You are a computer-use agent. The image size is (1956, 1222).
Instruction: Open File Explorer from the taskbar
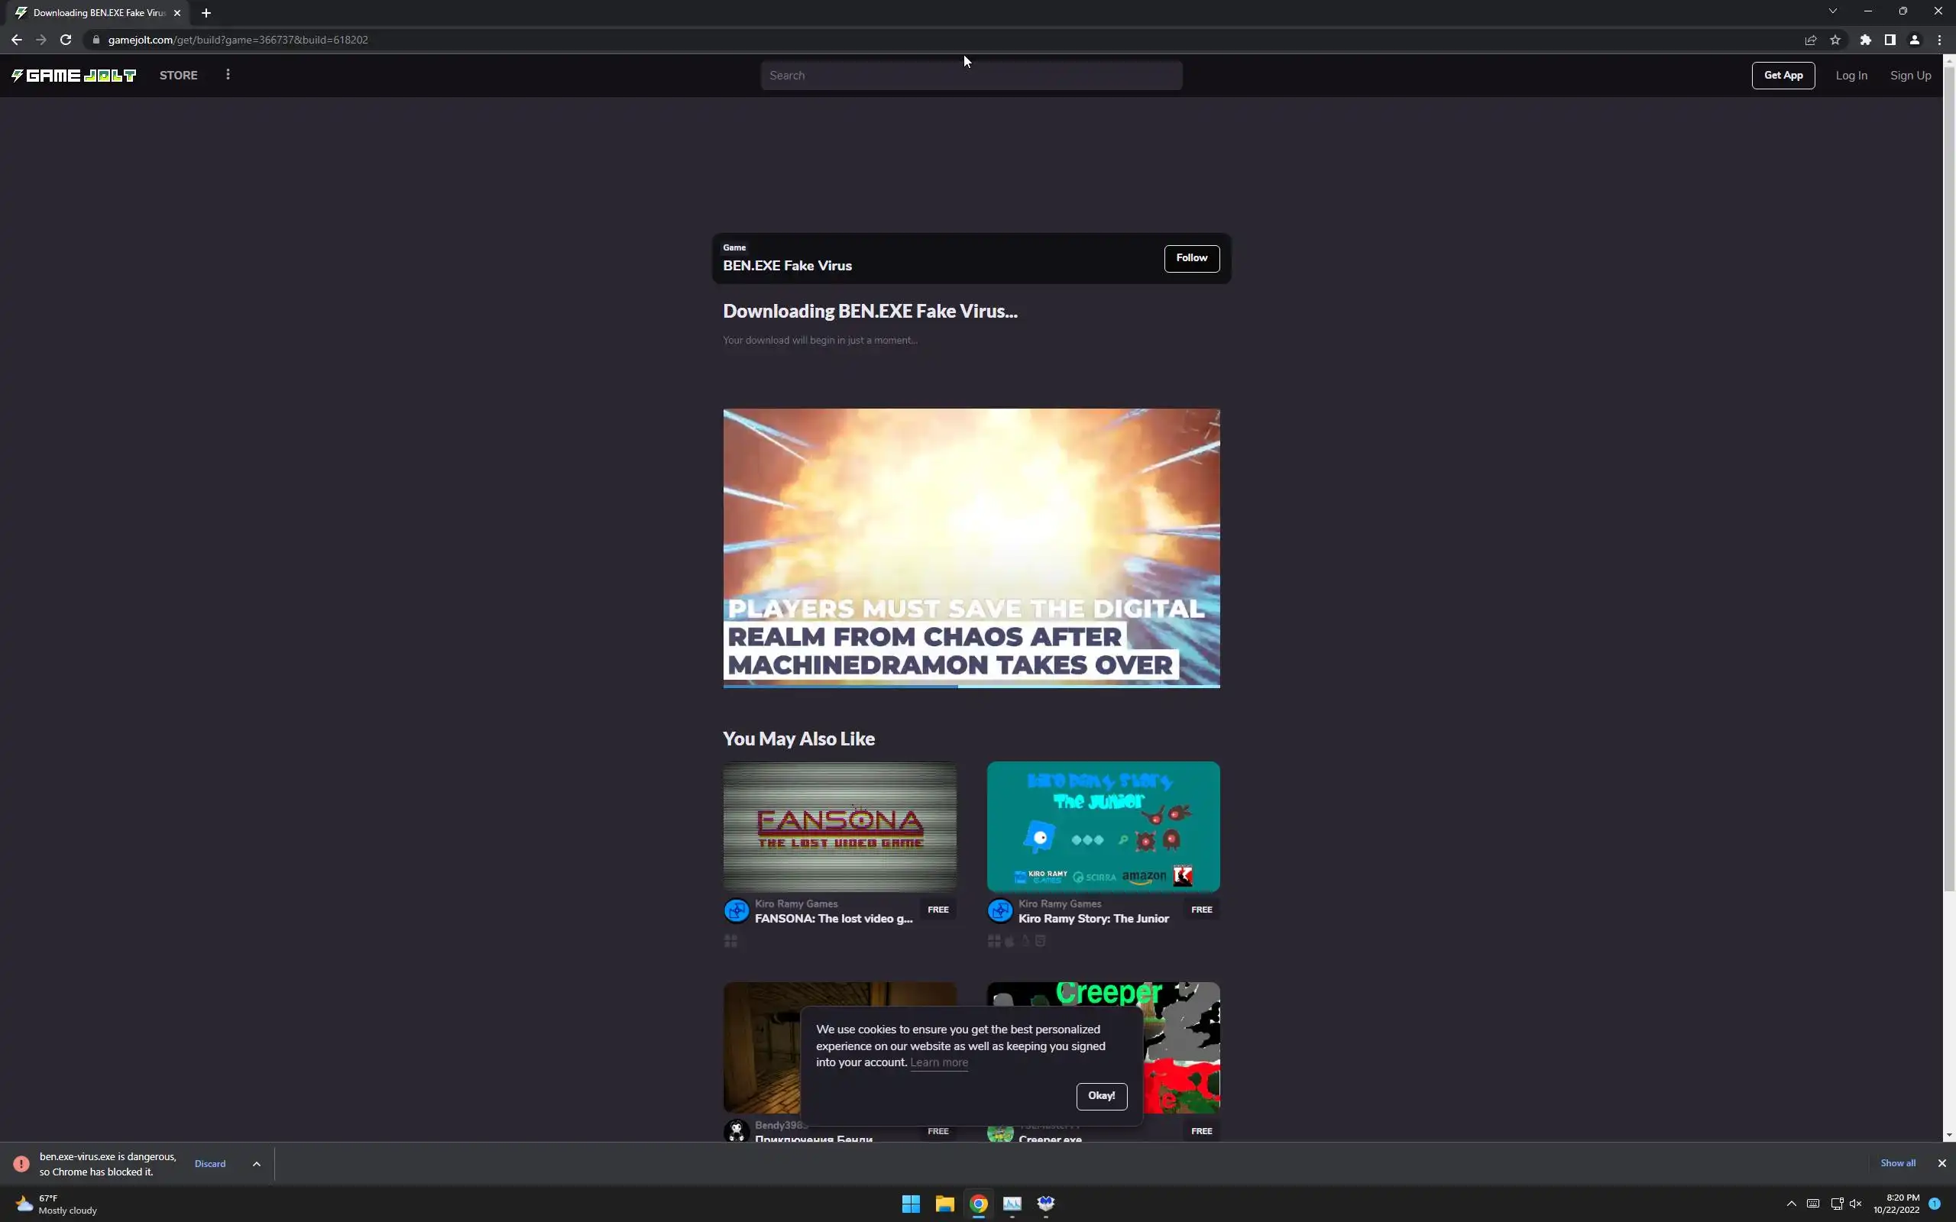(944, 1204)
